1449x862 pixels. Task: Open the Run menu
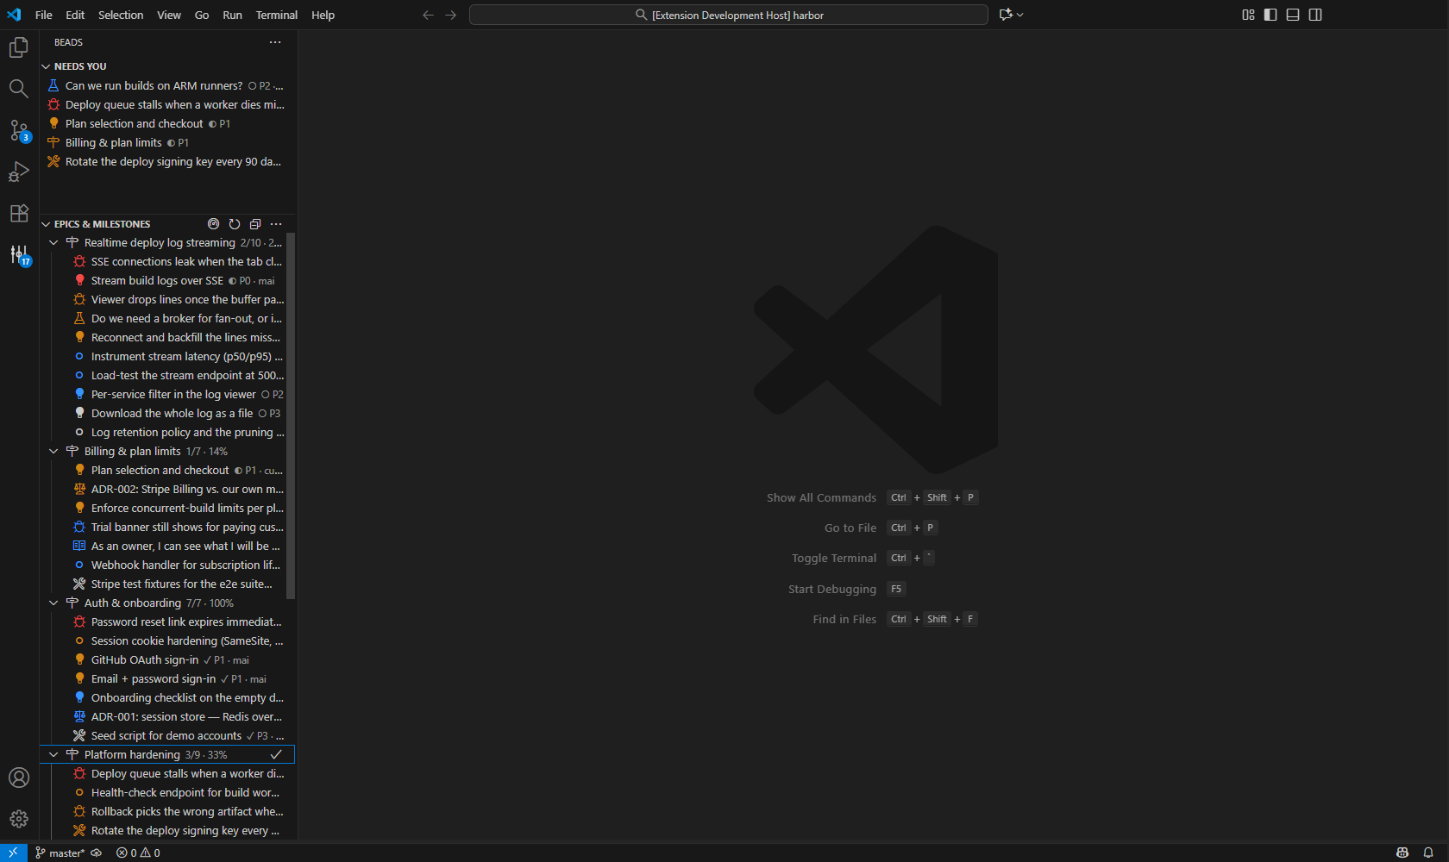tap(232, 15)
